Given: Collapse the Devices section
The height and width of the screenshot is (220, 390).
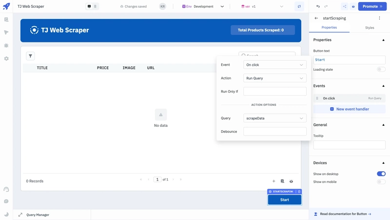Looking at the screenshot, I should (383, 163).
